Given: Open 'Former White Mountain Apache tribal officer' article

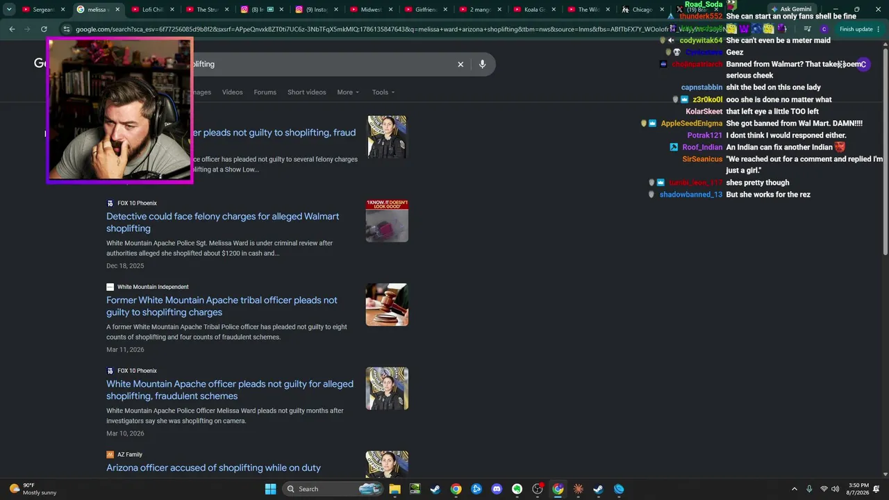Looking at the screenshot, I should pyautogui.click(x=222, y=306).
